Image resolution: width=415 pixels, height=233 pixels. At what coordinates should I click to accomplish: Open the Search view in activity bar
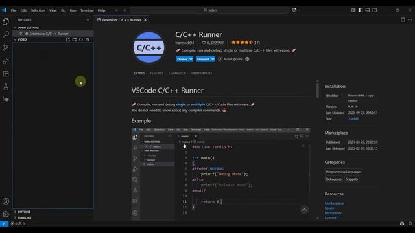[6, 34]
